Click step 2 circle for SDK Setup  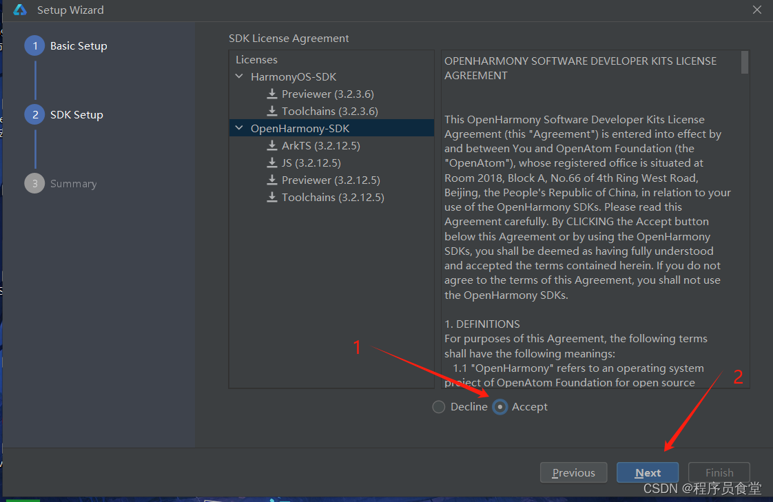coord(34,114)
